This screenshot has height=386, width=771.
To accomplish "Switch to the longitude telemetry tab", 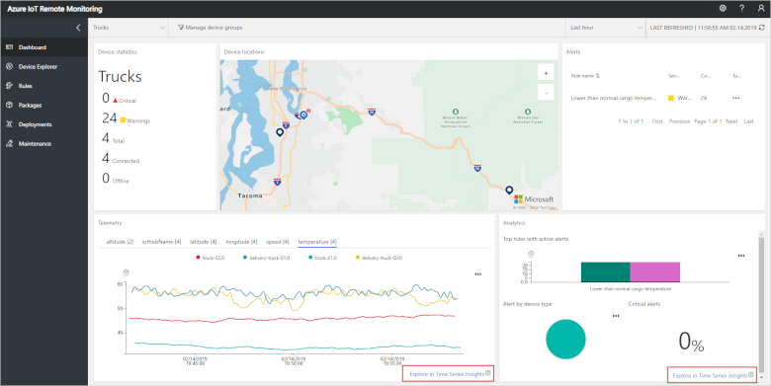I will [x=241, y=242].
